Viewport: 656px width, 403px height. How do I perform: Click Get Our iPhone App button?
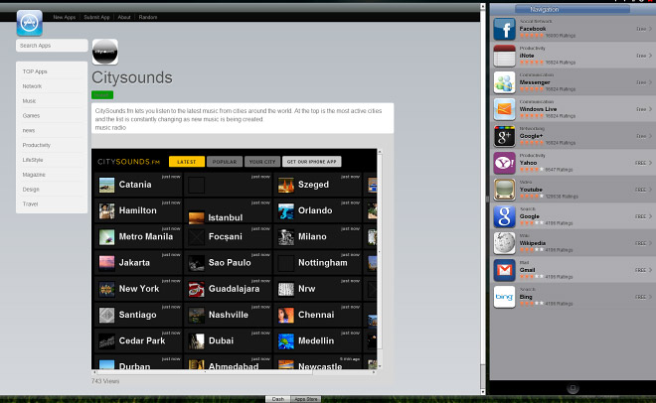click(x=312, y=162)
